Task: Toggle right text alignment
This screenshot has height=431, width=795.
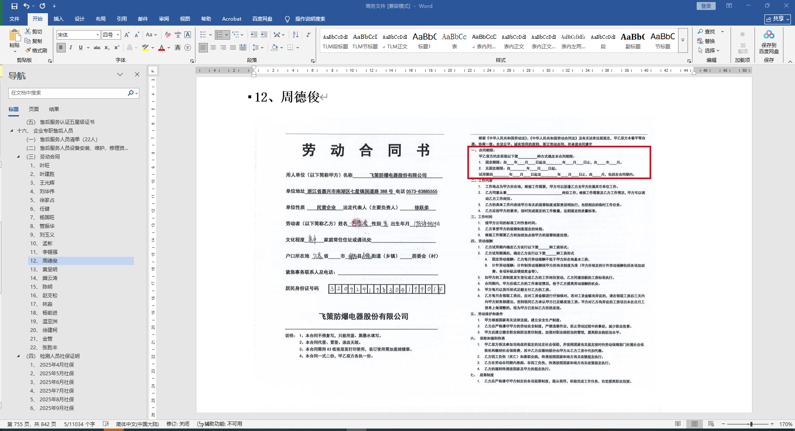Action: 223,48
